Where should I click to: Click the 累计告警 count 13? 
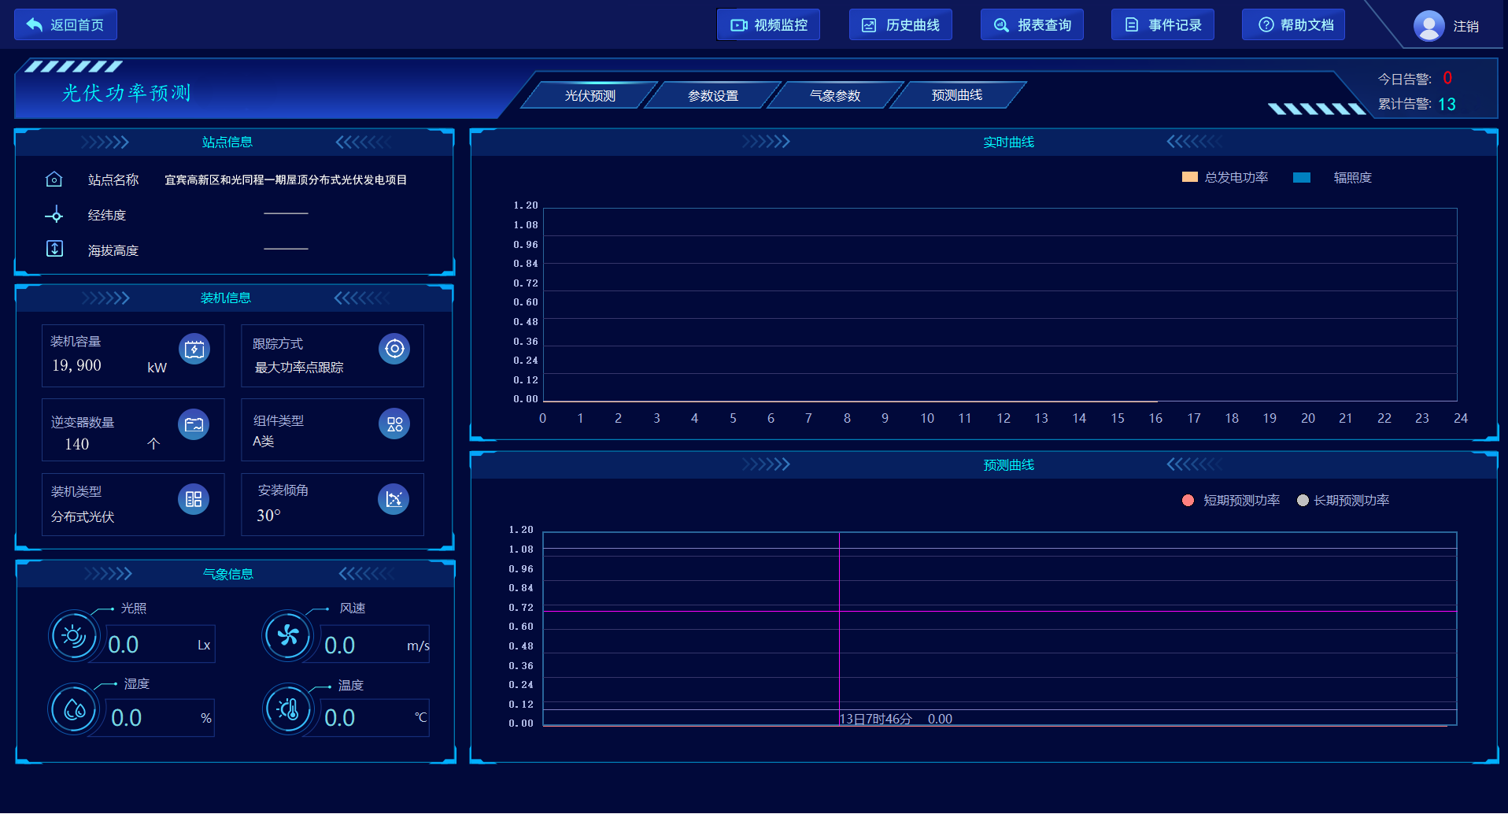coord(1447,105)
